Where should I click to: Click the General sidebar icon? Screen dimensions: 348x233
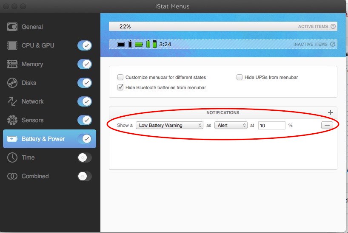click(x=12, y=27)
